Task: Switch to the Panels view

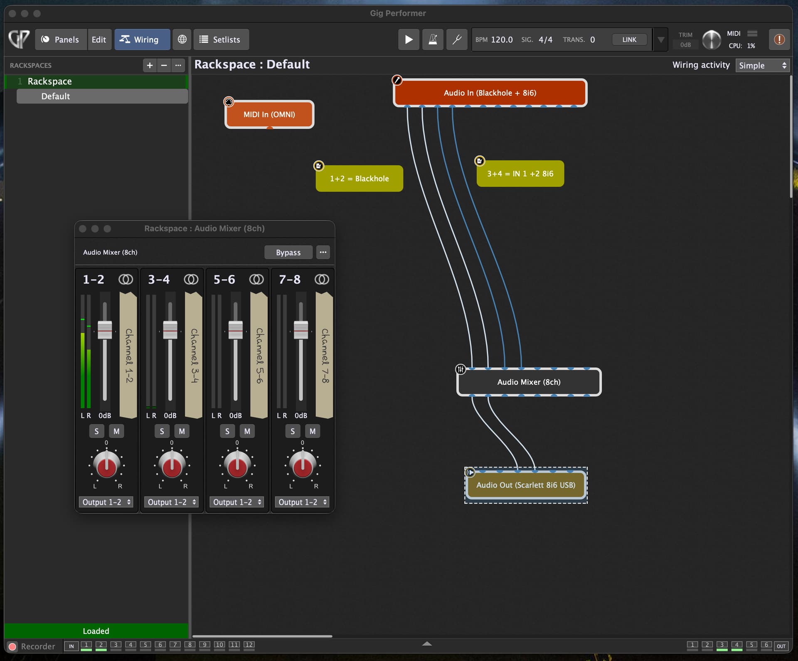Action: tap(61, 39)
